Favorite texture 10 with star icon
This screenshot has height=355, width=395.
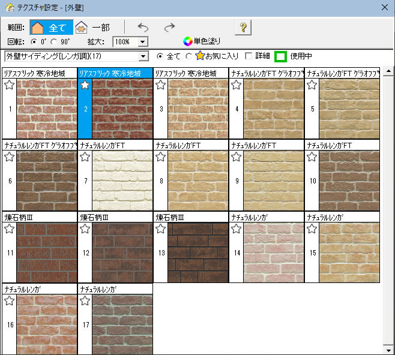pyautogui.click(x=312, y=157)
